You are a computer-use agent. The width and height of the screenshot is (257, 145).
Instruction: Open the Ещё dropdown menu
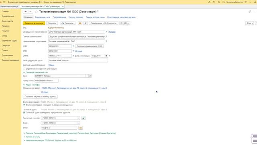[250, 23]
